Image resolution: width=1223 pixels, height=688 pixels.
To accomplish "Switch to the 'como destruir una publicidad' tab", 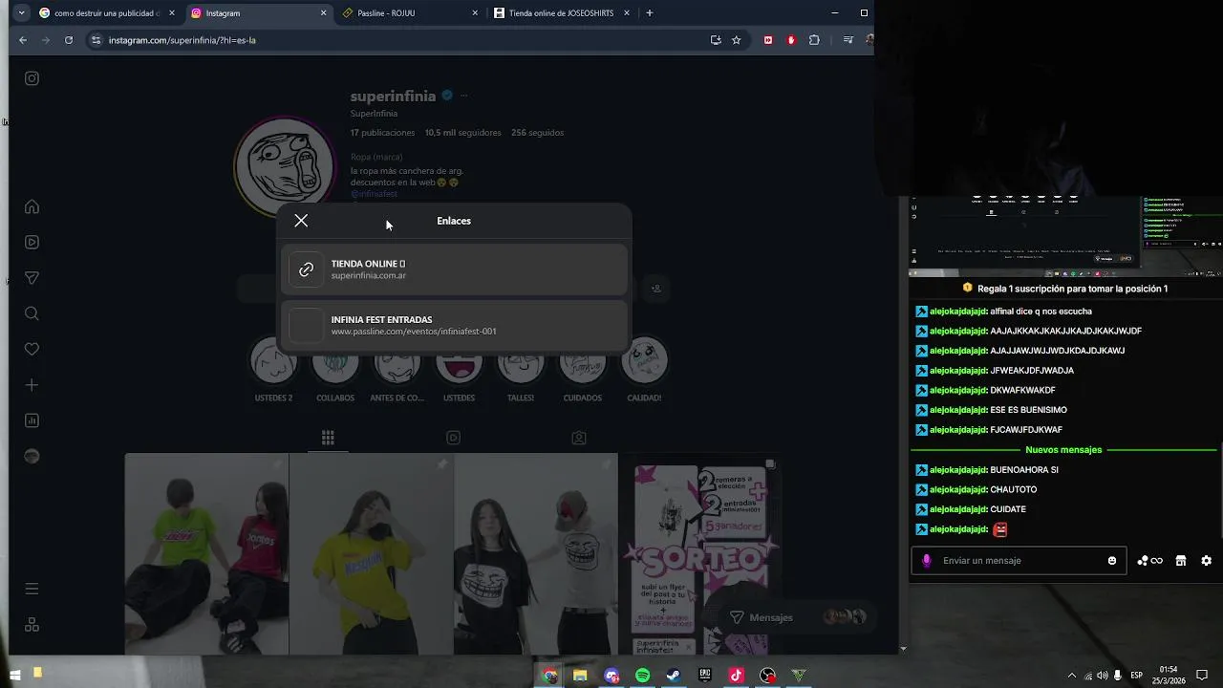I will [106, 13].
